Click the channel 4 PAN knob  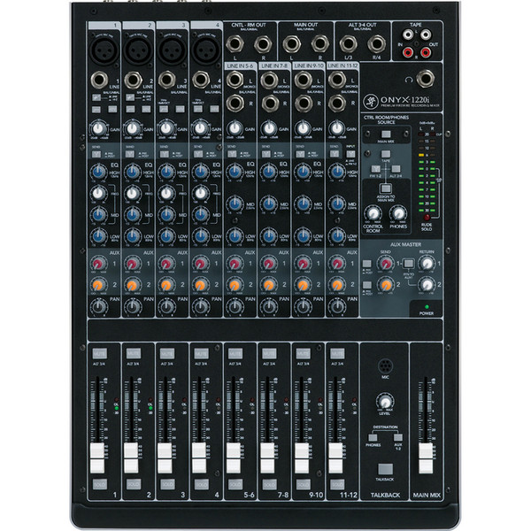(201, 307)
